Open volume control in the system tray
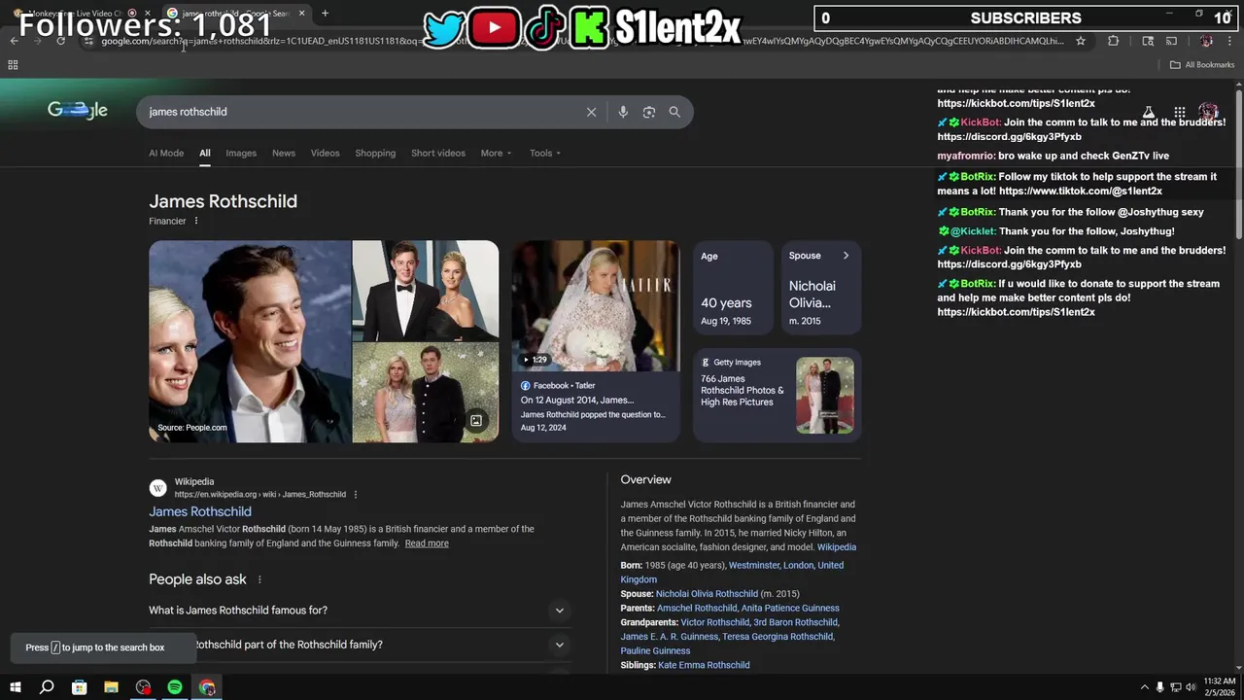 (1192, 687)
